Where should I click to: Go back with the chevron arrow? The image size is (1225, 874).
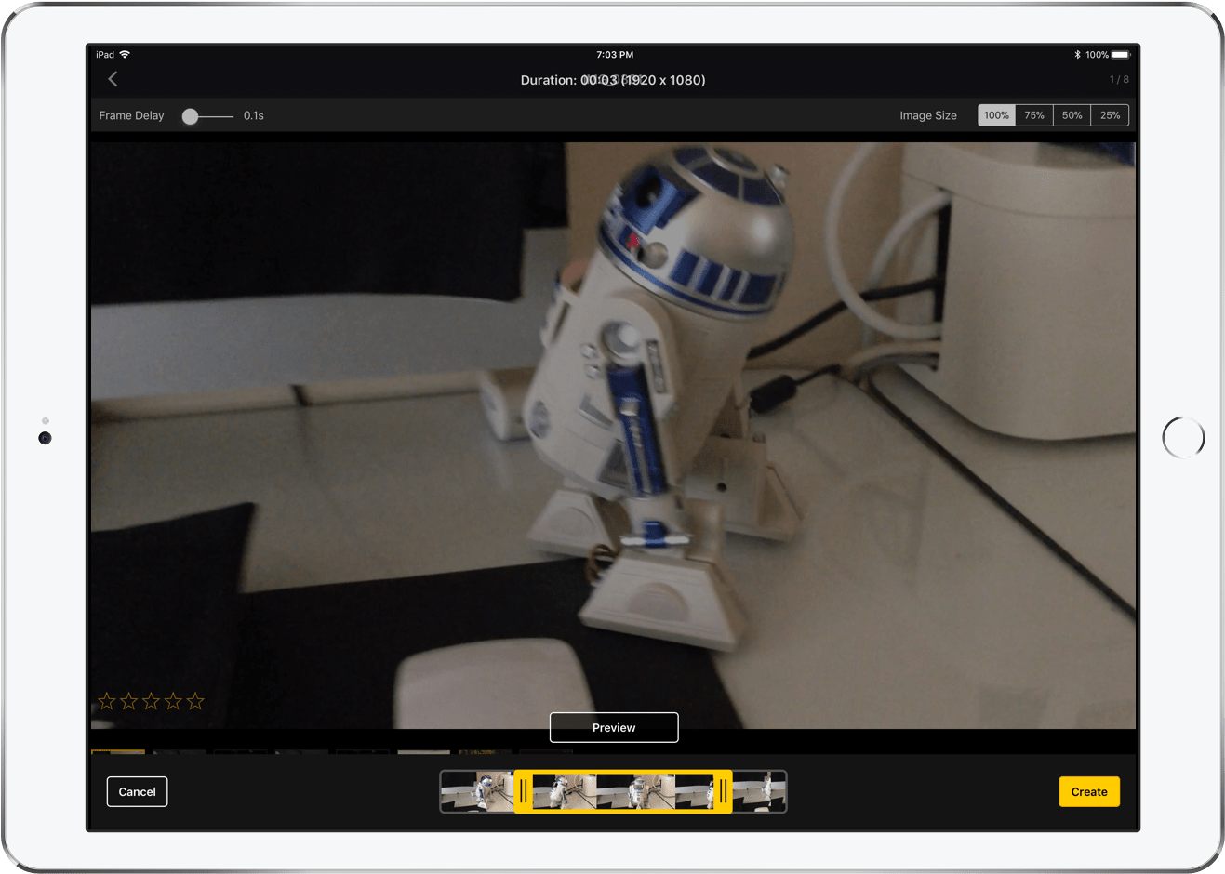113,79
